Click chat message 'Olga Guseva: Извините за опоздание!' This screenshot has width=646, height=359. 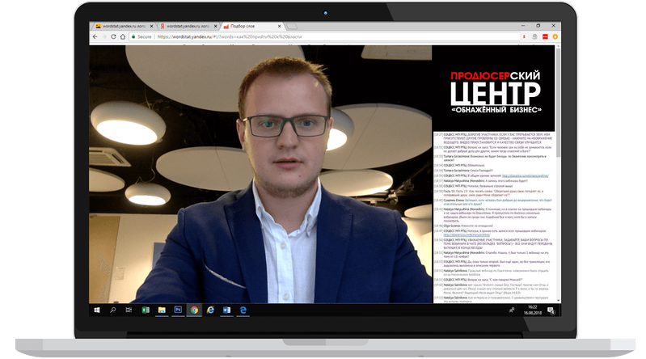tap(463, 226)
